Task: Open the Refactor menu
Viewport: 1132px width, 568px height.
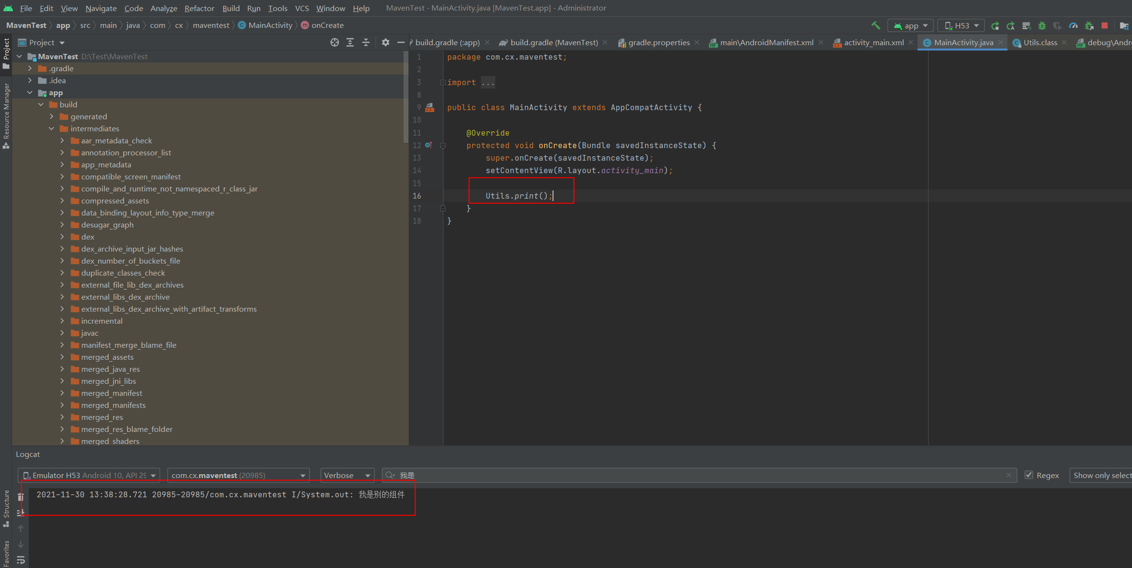Action: point(199,8)
